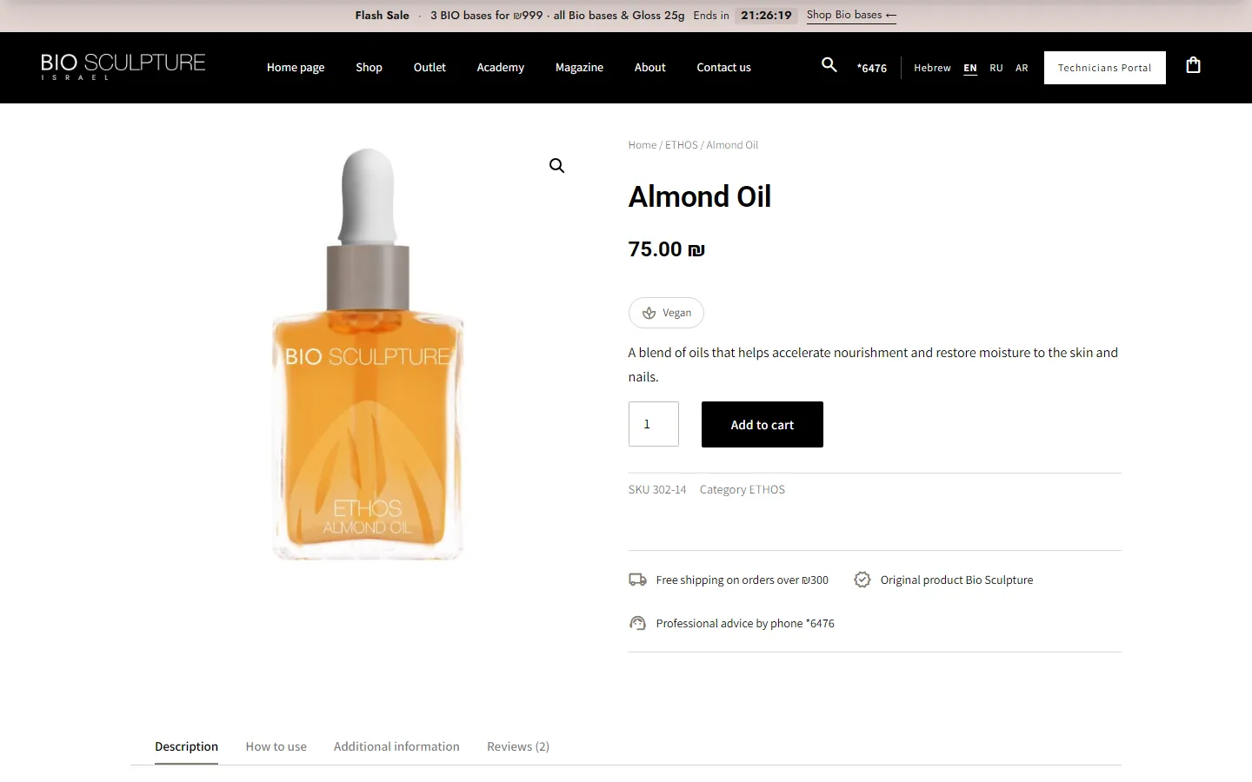
Task: Open the Academy menu item
Action: [x=500, y=67]
